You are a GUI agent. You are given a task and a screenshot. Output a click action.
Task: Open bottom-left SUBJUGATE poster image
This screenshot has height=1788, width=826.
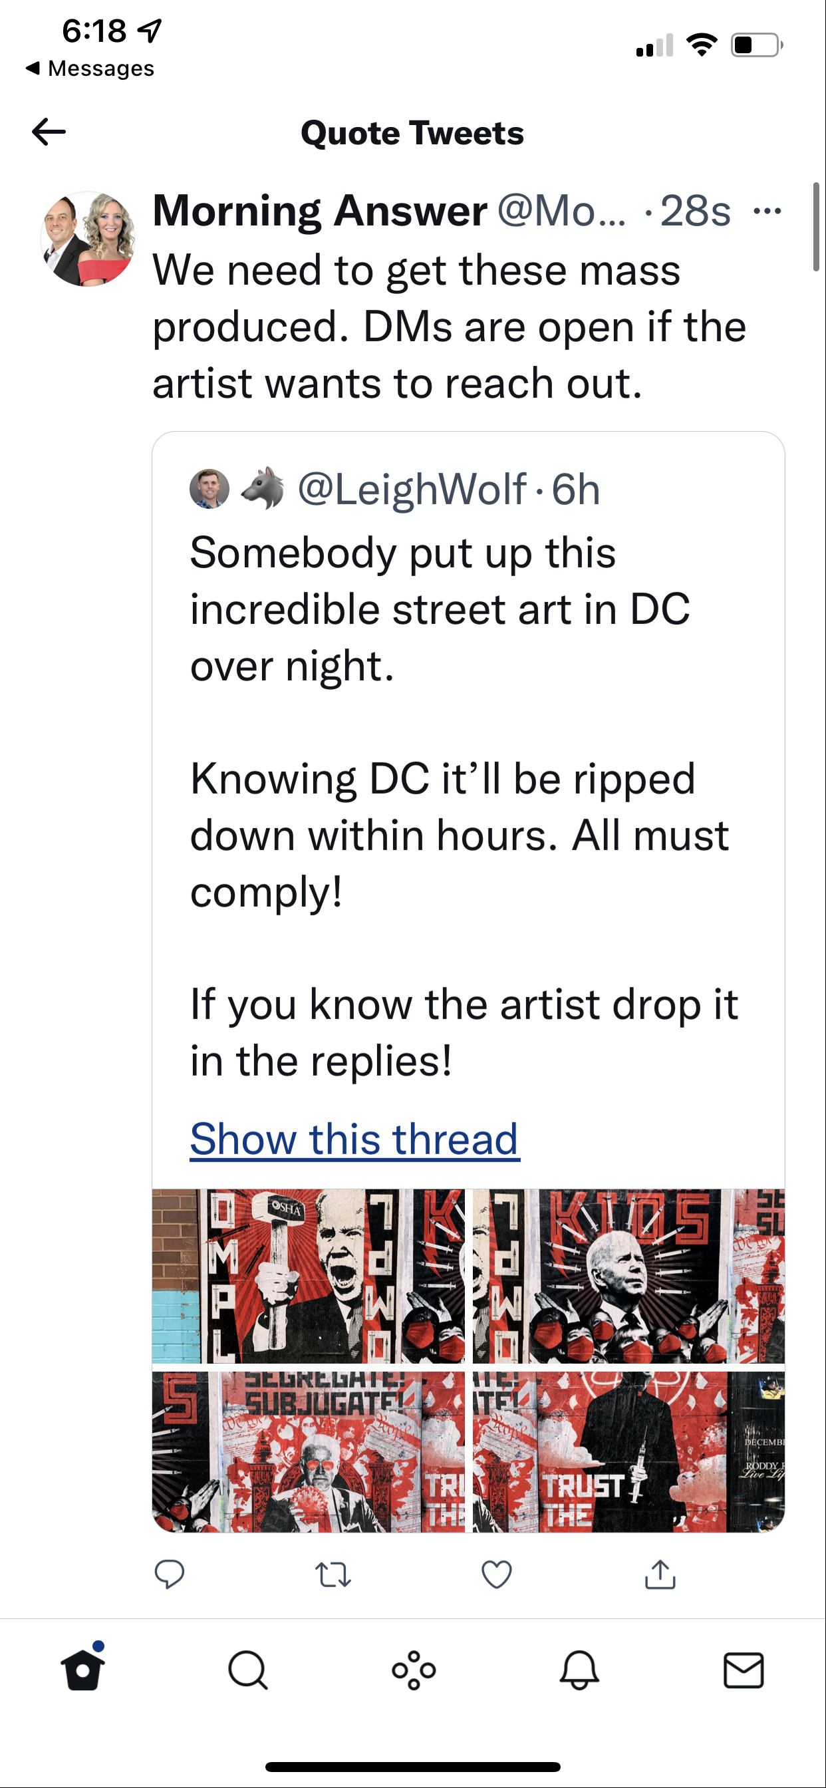pyautogui.click(x=308, y=1451)
